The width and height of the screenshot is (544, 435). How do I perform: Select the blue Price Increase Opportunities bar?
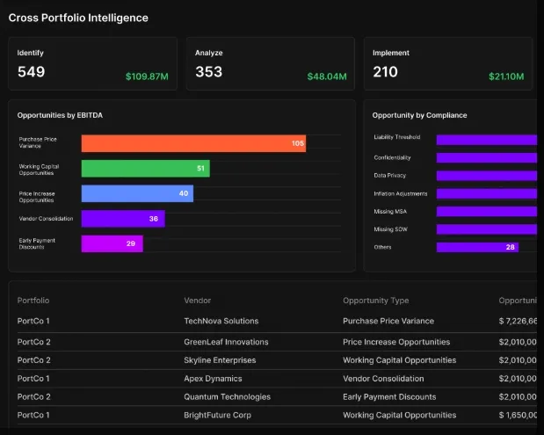(137, 193)
